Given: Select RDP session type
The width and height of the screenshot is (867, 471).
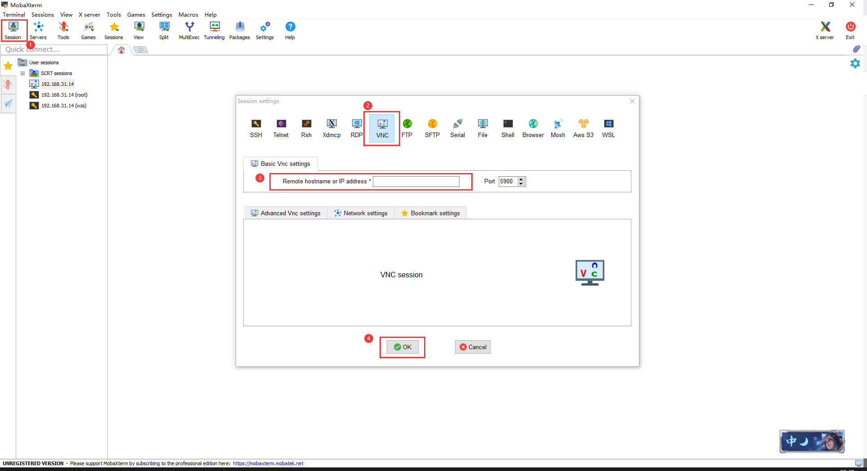Looking at the screenshot, I should (x=357, y=128).
